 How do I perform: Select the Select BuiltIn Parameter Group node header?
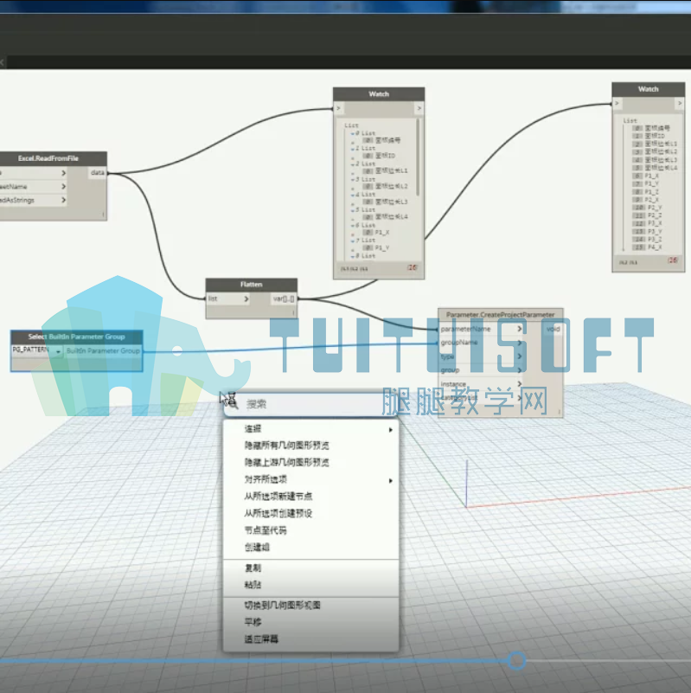(x=76, y=337)
